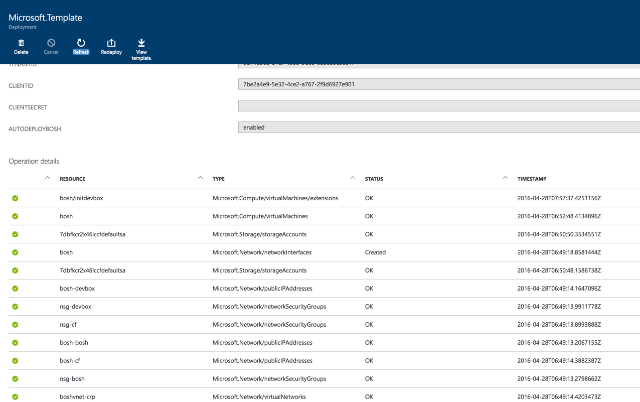Click the Redeploy upload icon
The width and height of the screenshot is (640, 402).
111,43
